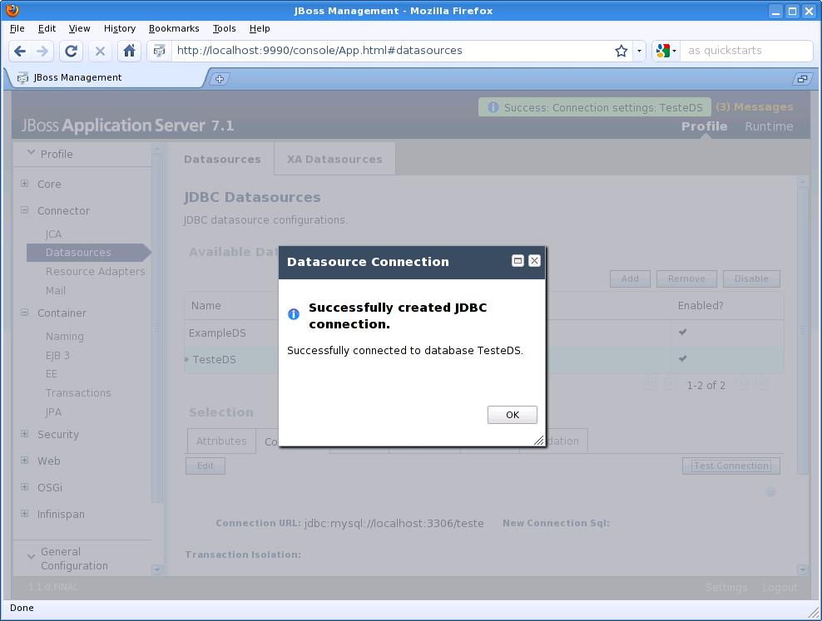822x621 pixels.
Task: Click the Firefox logo in title bar
Action: 12,10
